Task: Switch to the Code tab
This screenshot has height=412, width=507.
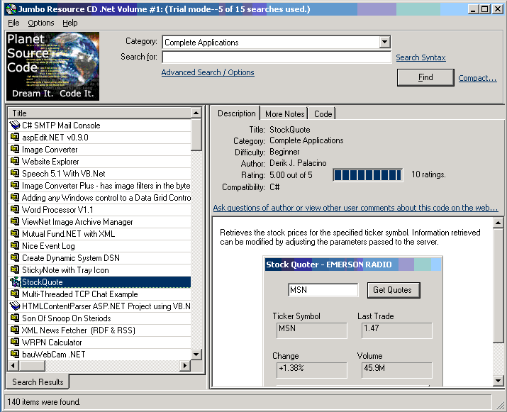Action: pyautogui.click(x=323, y=114)
